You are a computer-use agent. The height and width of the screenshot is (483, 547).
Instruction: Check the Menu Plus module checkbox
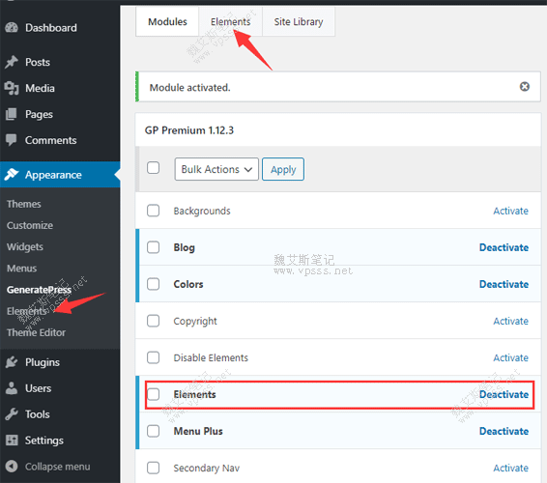(x=153, y=431)
